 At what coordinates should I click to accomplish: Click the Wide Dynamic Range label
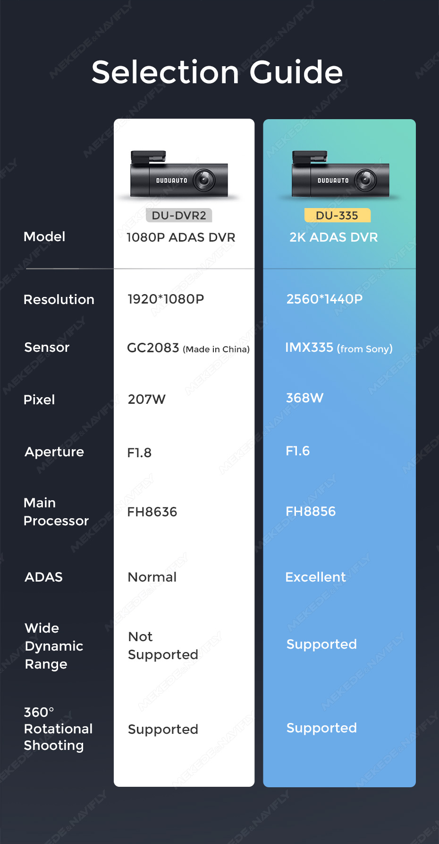(x=54, y=646)
